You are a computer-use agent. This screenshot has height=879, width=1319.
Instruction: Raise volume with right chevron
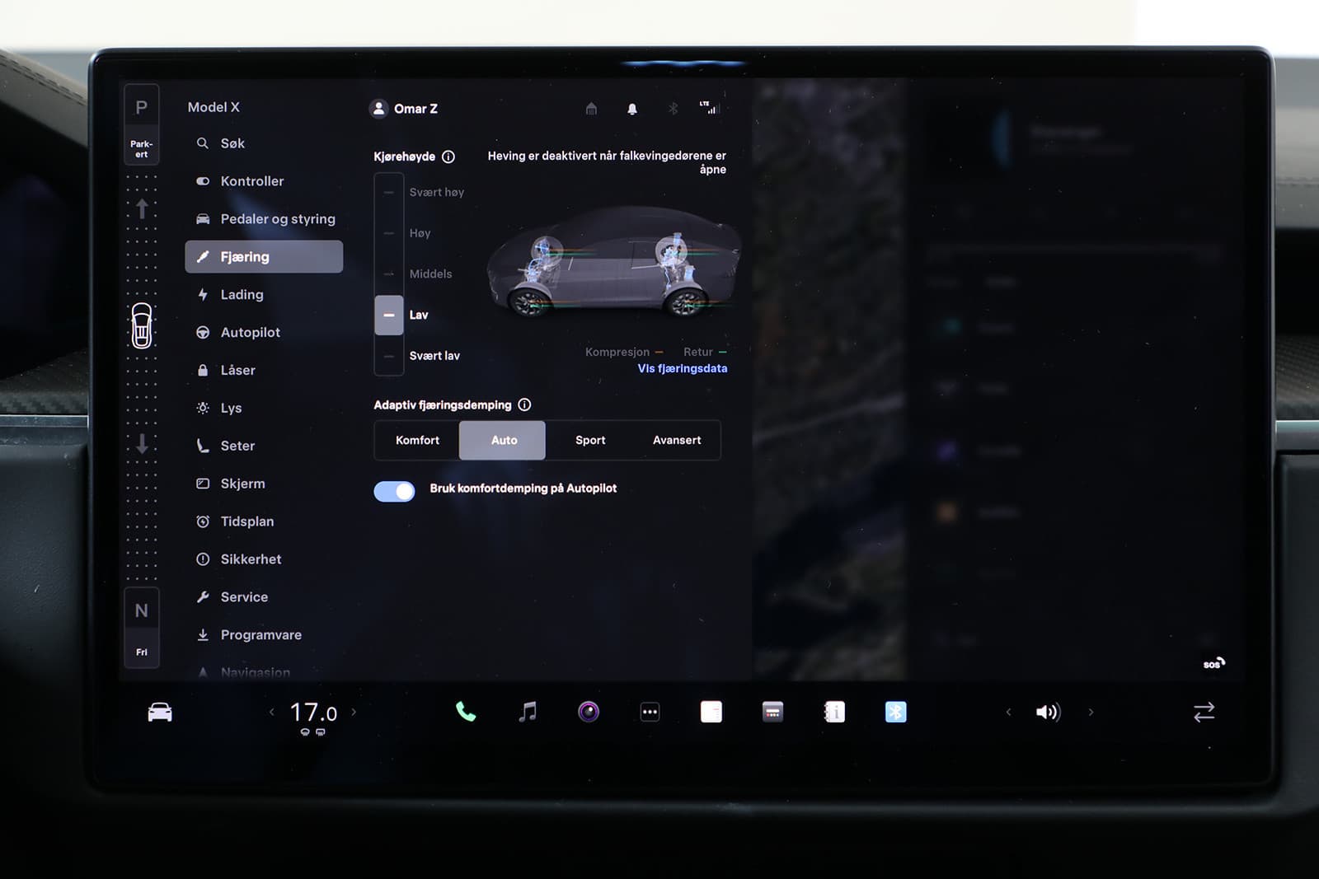[1091, 712]
